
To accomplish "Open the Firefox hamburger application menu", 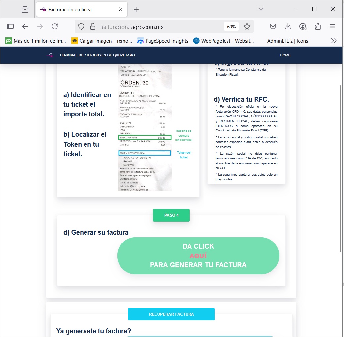I will tap(332, 27).
